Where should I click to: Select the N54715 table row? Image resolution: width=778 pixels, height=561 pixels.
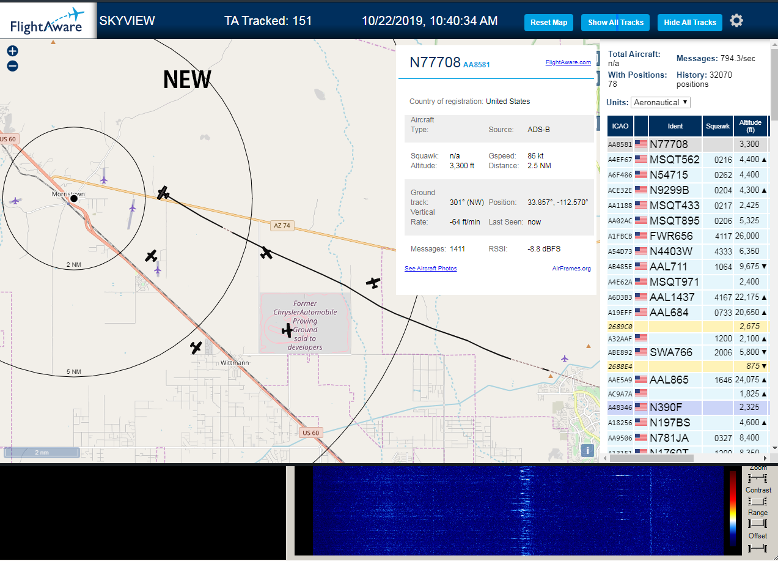pos(688,175)
